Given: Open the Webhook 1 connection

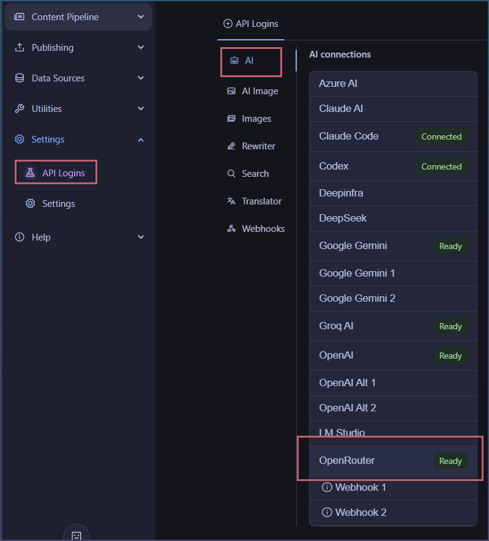Looking at the screenshot, I should [x=393, y=488].
